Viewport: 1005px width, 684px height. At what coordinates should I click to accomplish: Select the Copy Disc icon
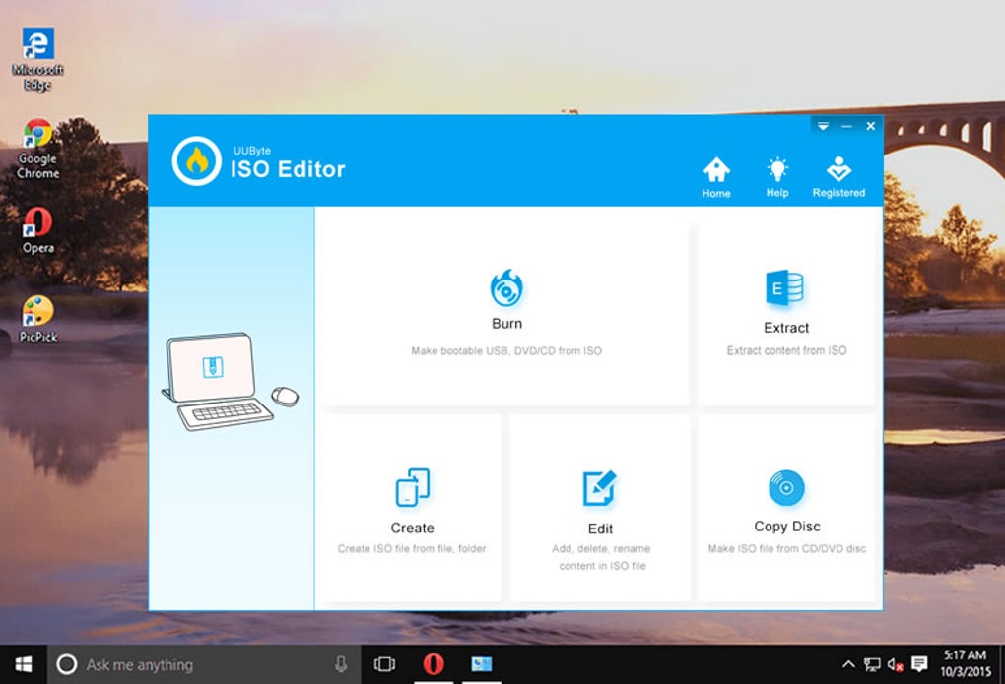785,485
